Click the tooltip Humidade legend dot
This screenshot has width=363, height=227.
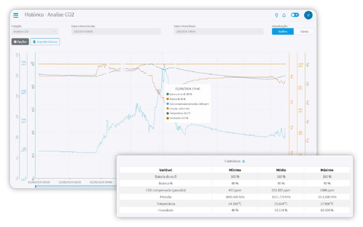point(168,118)
